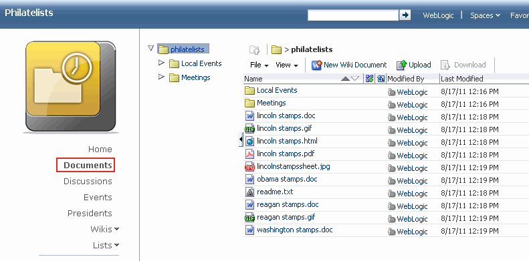Open the Meetings folder link in list
Image resolution: width=529 pixels, height=261 pixels.
click(x=272, y=103)
